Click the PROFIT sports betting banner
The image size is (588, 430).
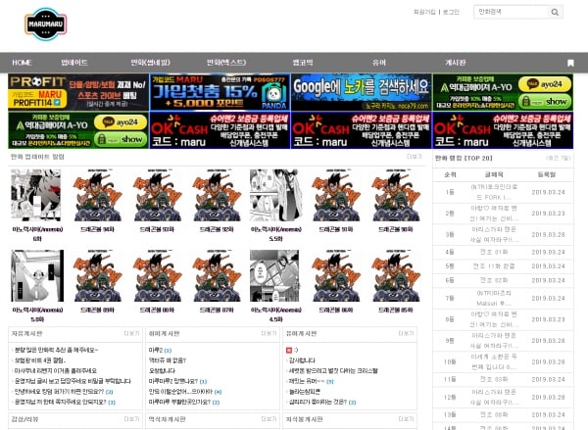pos(78,92)
